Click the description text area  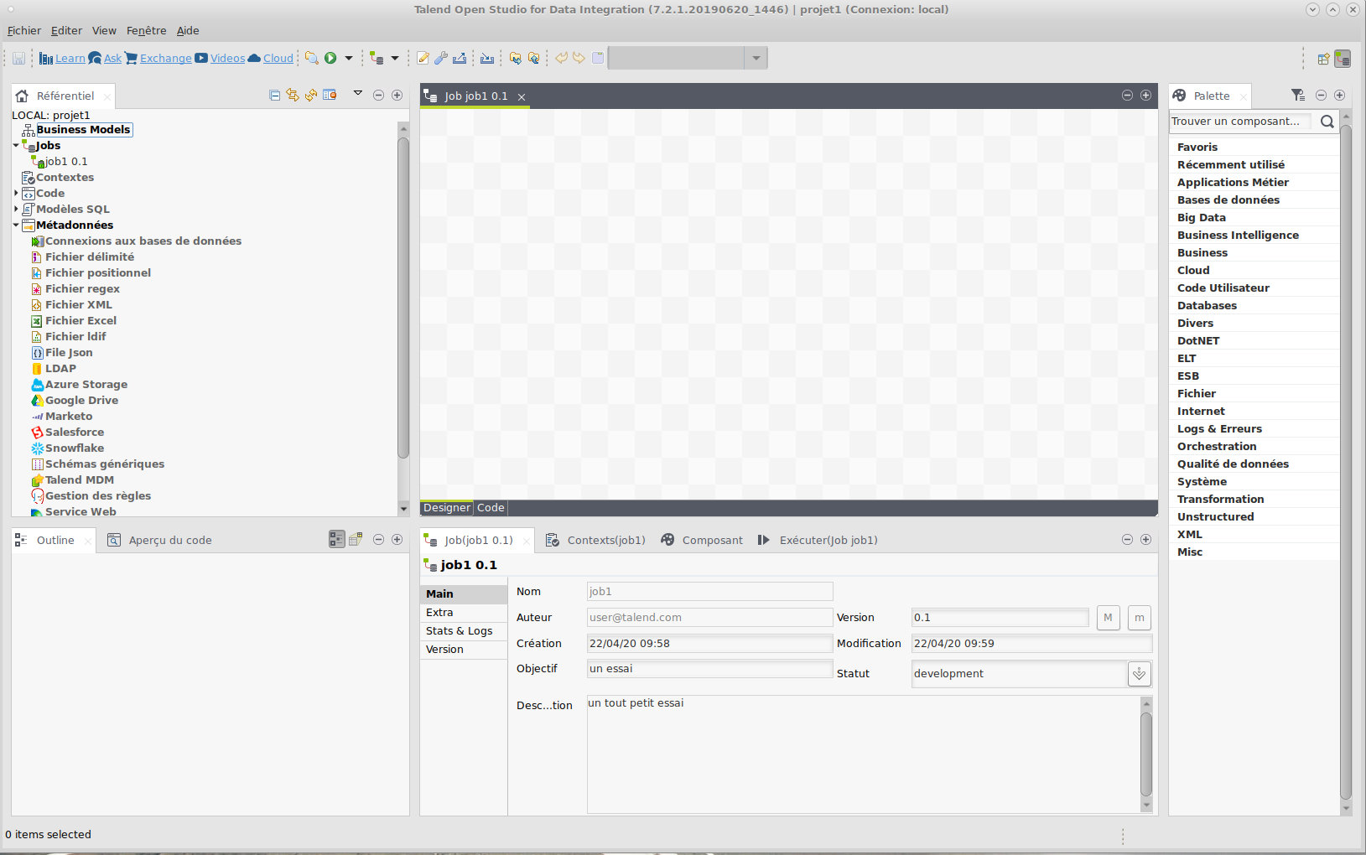coord(864,754)
